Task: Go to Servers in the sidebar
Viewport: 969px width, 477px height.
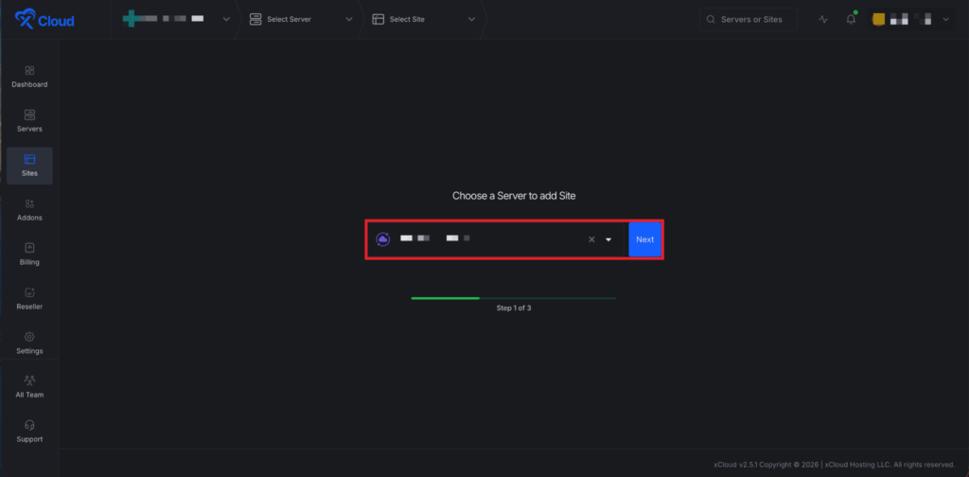Action: (x=29, y=115)
